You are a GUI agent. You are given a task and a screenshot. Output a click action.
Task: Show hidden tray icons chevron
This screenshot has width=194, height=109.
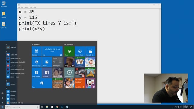(x=174, y=107)
